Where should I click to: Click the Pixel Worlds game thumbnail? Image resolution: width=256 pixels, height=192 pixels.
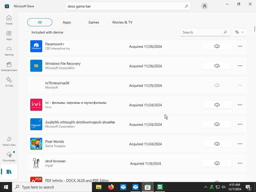pyautogui.click(x=36, y=144)
